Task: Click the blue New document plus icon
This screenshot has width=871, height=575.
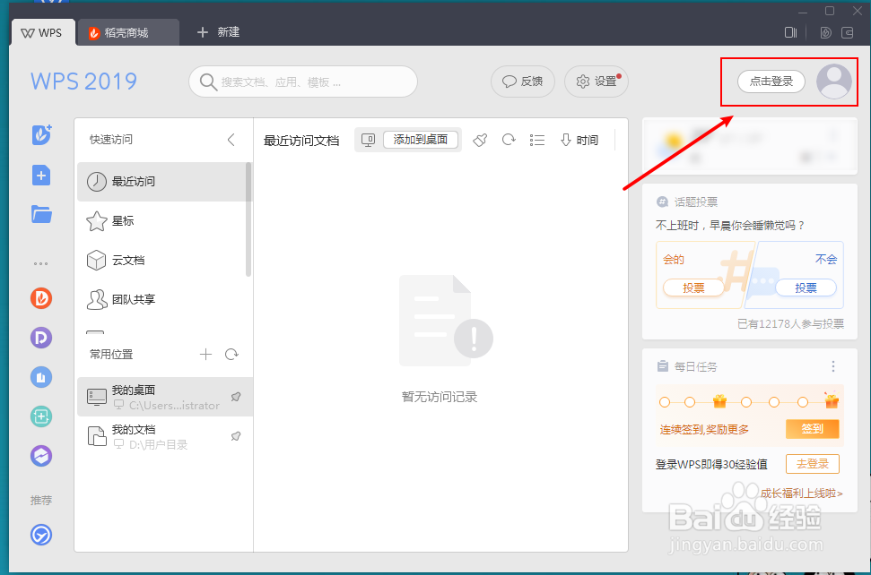Action: point(41,176)
